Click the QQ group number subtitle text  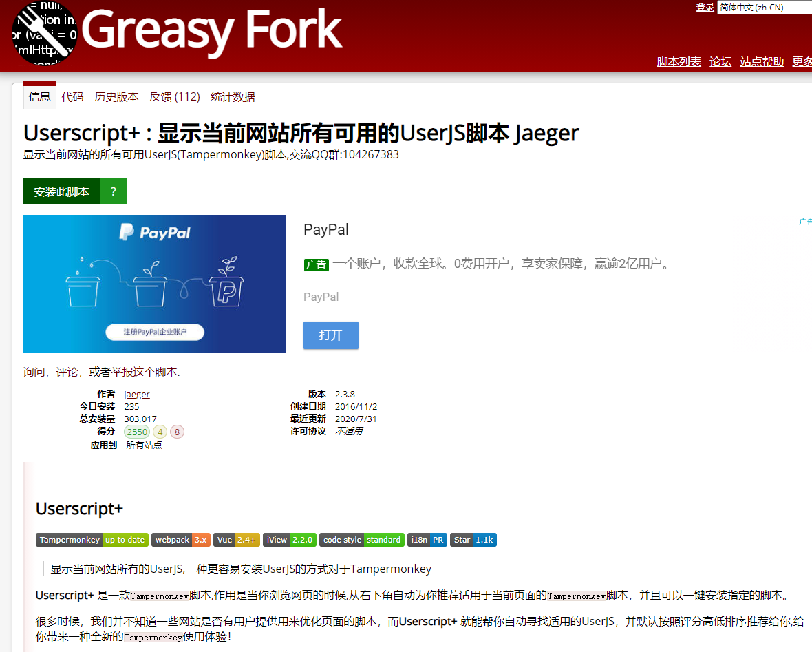[x=211, y=154]
